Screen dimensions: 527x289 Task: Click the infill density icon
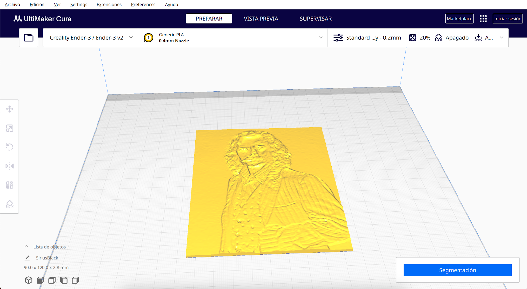click(412, 38)
